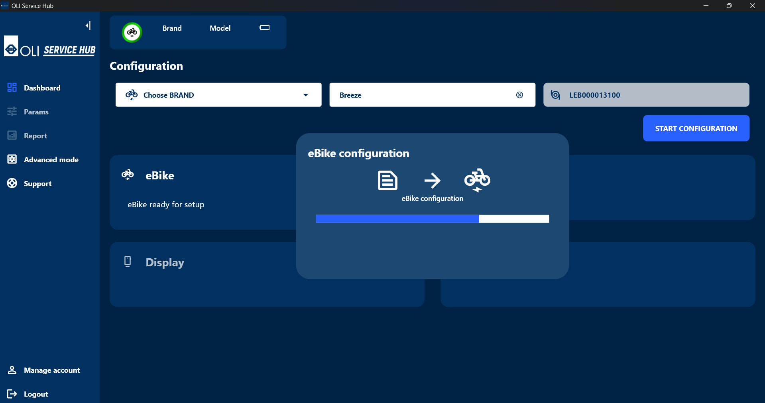765x403 pixels.
Task: Click the Model label in the header card
Action: pyautogui.click(x=220, y=28)
